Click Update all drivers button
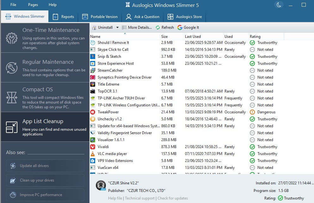Viewport: 314px width, 203px height. (x=45, y=166)
